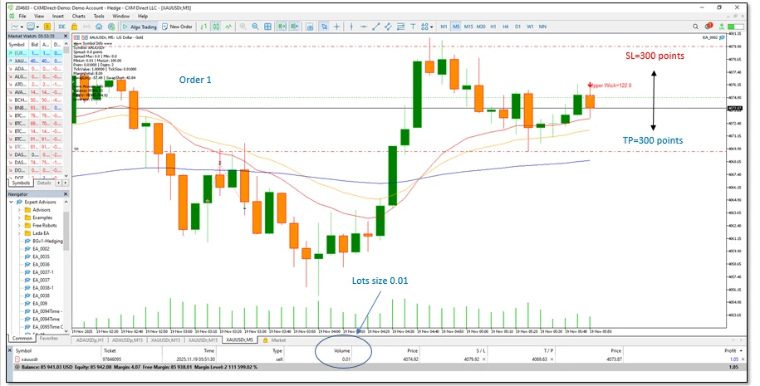Screen dimensions: 760x386
Task: Take a chart screenshot with camera icon
Action: (310, 27)
